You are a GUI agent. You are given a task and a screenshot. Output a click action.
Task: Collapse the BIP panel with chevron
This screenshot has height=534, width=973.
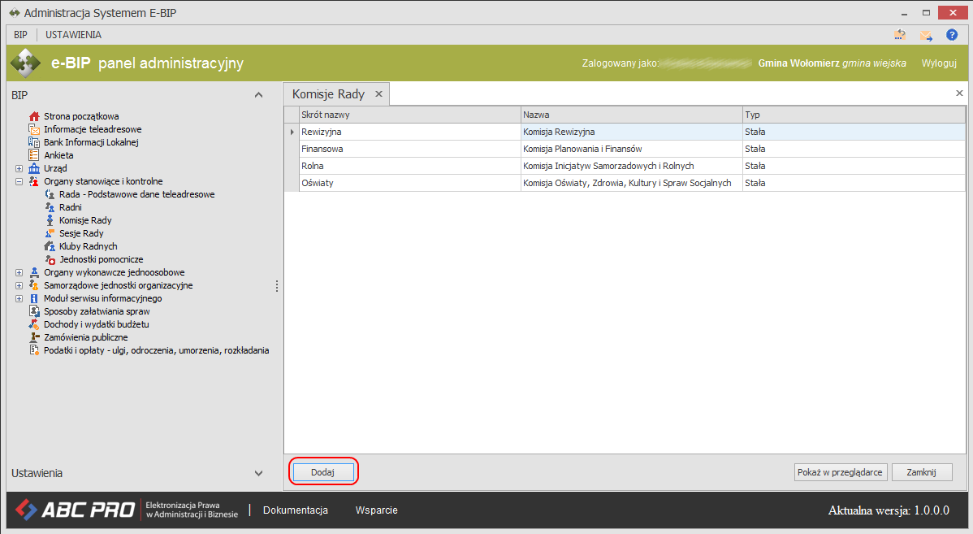pos(259,95)
